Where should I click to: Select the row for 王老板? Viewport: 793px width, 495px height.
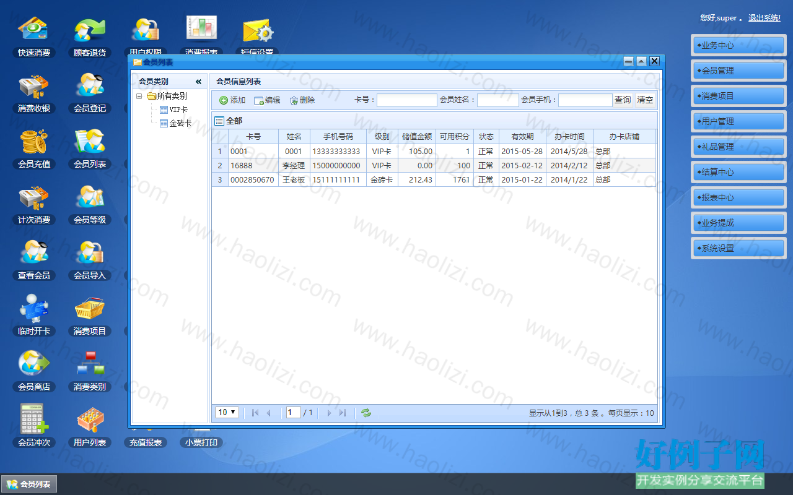[x=434, y=180]
